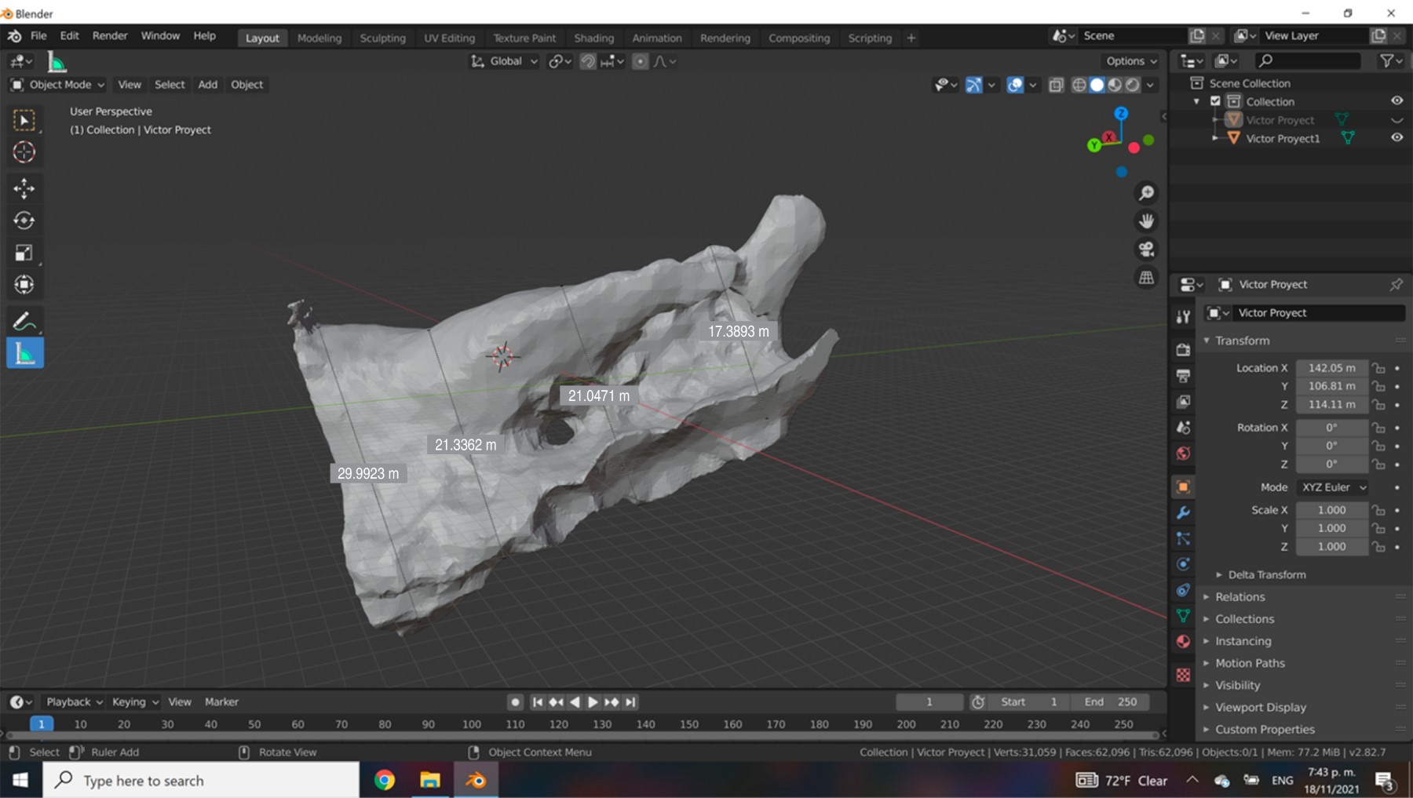
Task: Switch to the Sculpting workspace tab
Action: click(382, 38)
